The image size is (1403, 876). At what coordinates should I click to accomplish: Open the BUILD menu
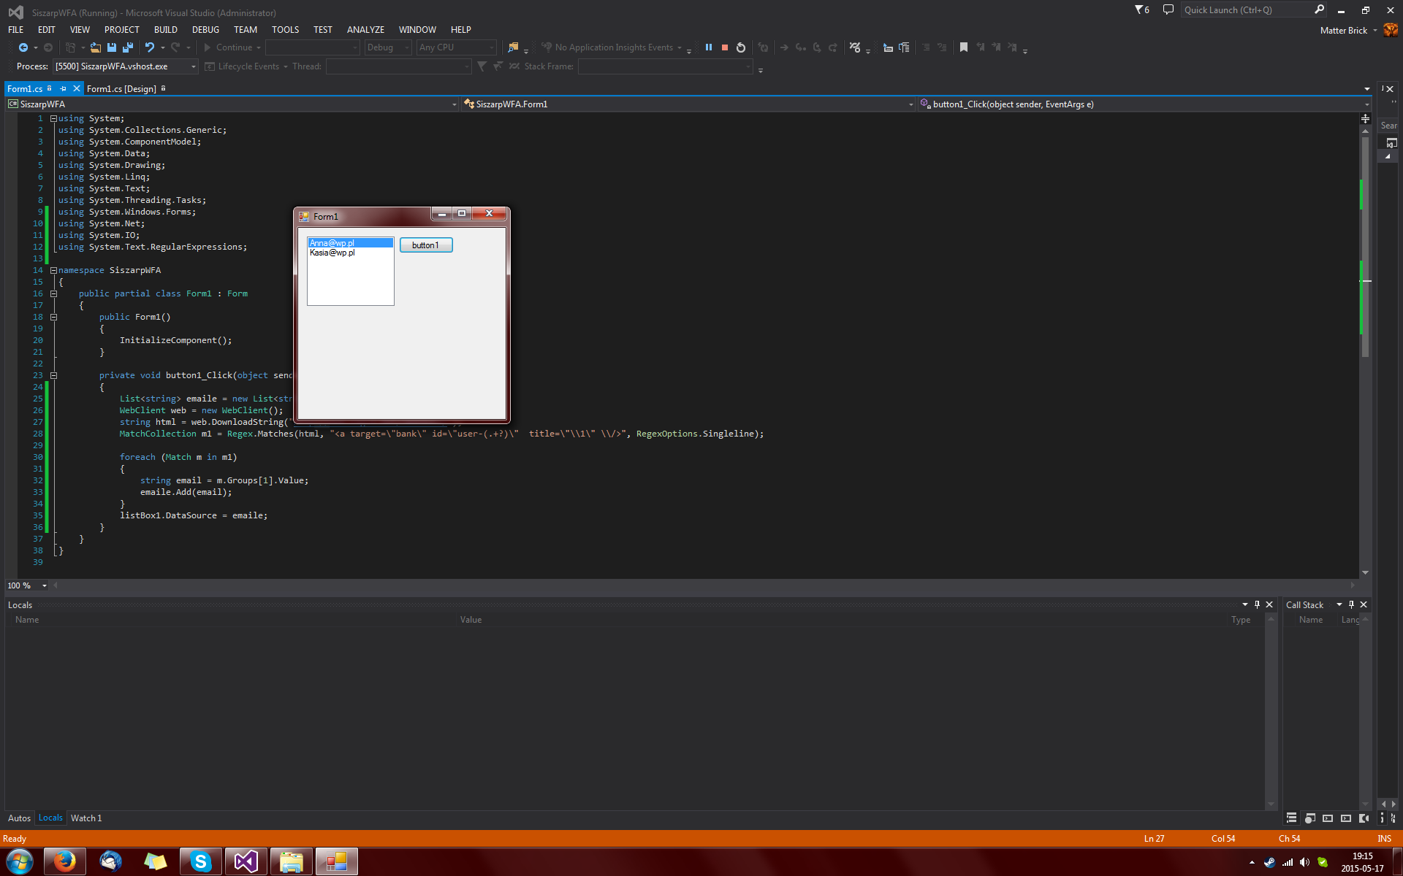click(x=166, y=30)
